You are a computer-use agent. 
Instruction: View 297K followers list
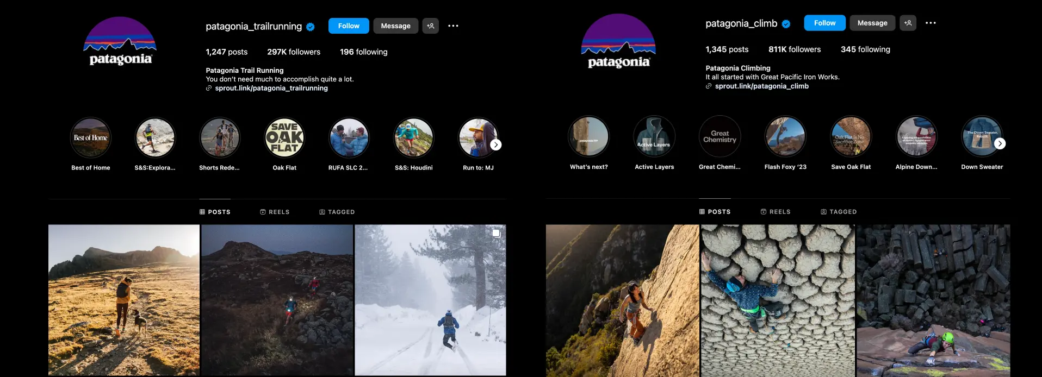[294, 52]
